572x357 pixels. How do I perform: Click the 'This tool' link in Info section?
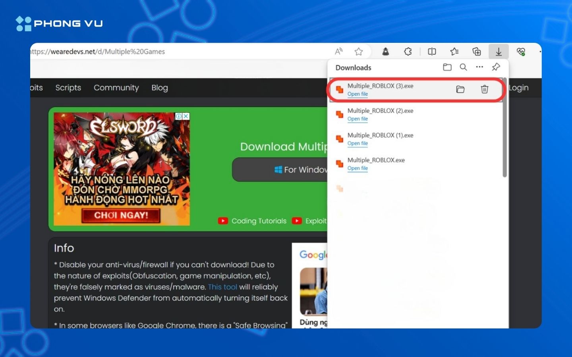(223, 287)
